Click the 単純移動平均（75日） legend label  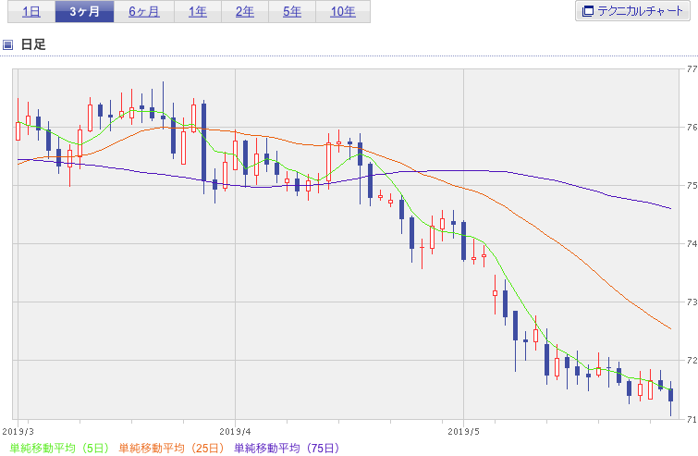[x=288, y=448]
